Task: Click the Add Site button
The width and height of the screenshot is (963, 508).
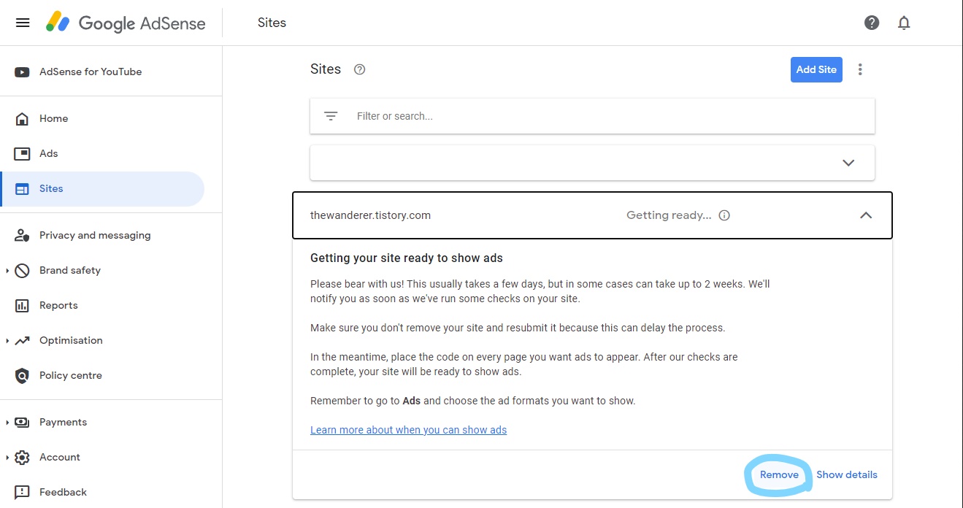Action: tap(816, 69)
